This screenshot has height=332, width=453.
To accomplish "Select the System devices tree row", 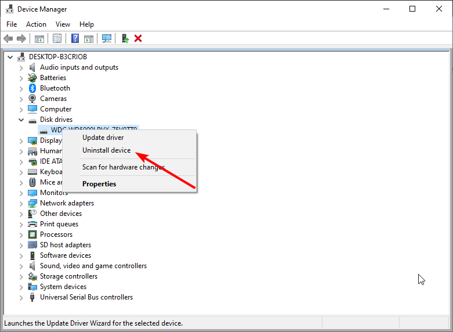I will [x=63, y=287].
